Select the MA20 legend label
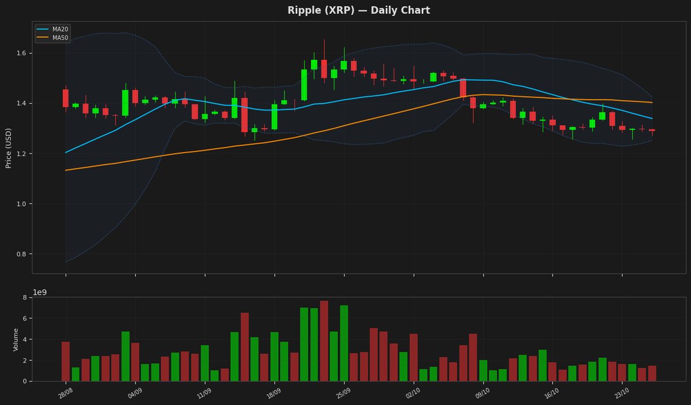 [60, 29]
